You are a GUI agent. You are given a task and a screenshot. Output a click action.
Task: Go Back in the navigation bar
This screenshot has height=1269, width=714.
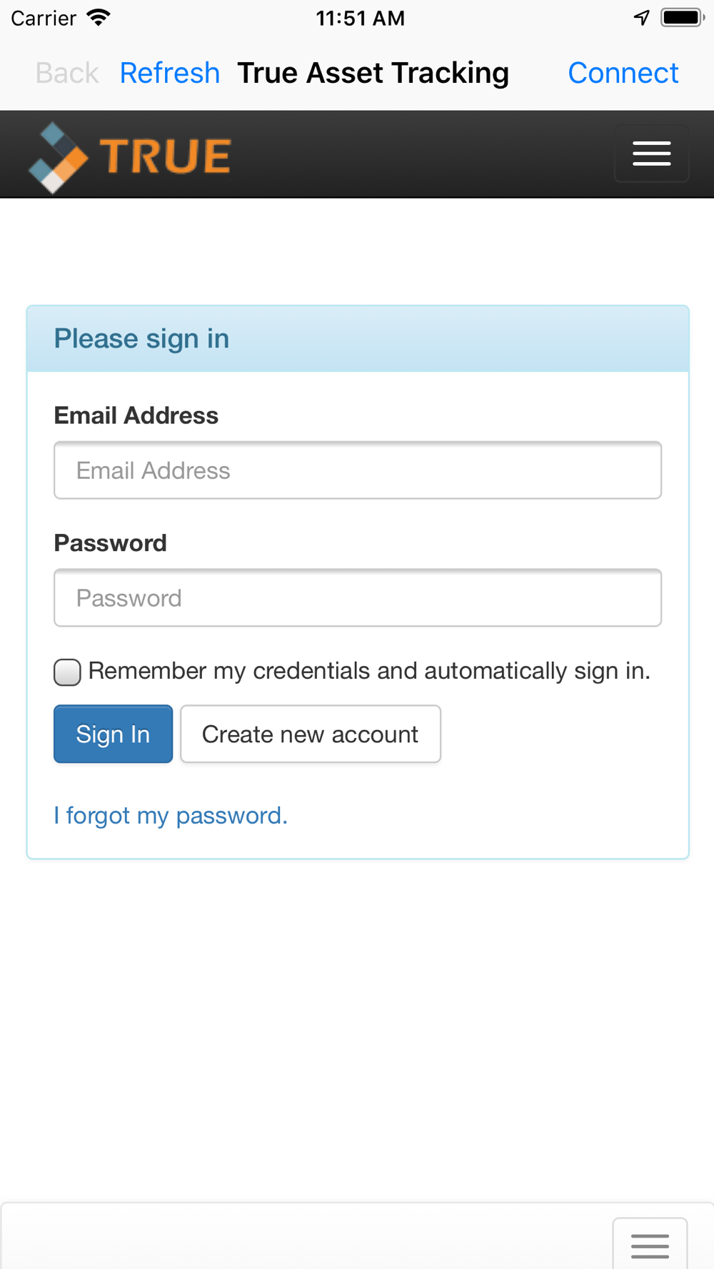[x=67, y=73]
